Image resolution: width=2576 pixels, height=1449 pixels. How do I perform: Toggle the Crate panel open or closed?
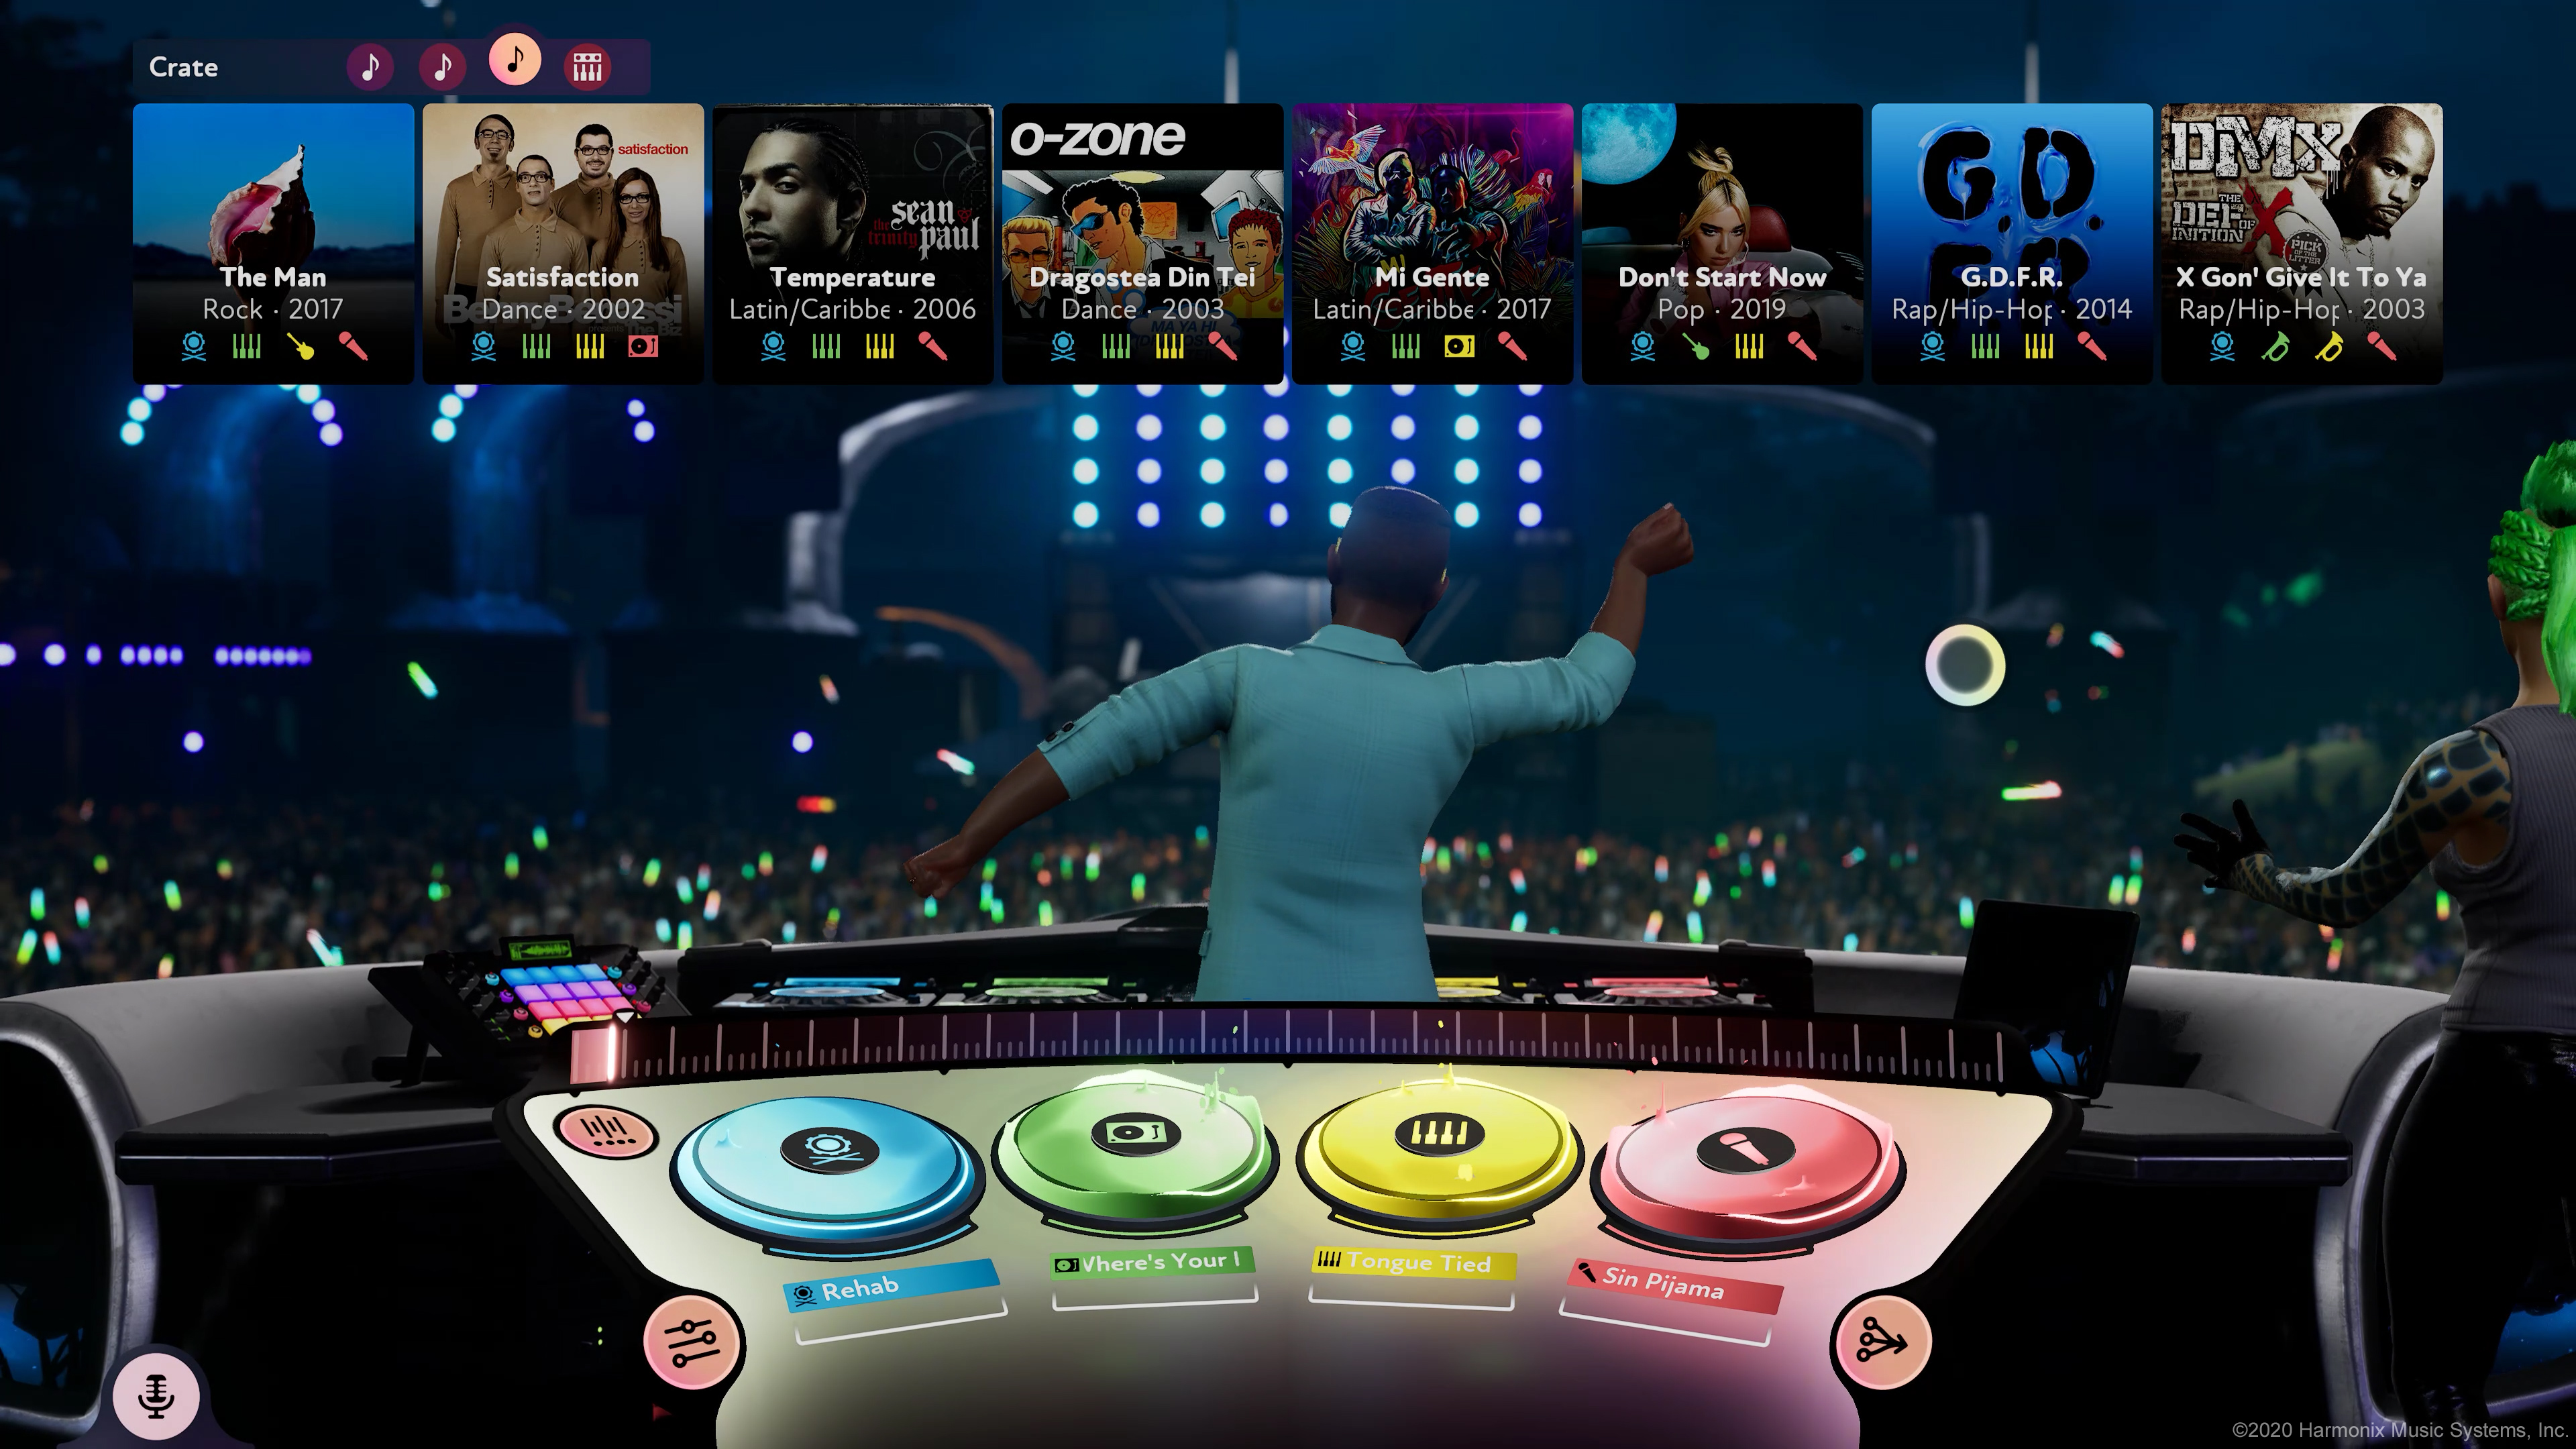pyautogui.click(x=184, y=66)
